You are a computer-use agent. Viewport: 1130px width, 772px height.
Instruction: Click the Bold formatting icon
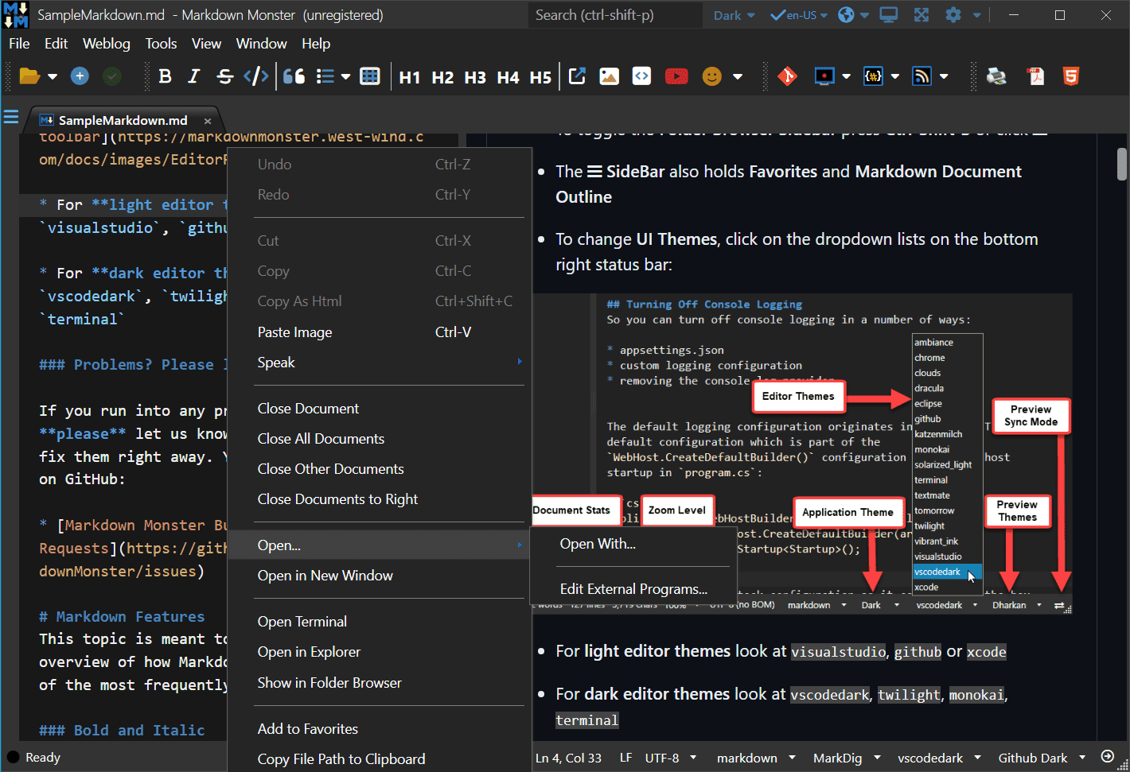tap(166, 76)
